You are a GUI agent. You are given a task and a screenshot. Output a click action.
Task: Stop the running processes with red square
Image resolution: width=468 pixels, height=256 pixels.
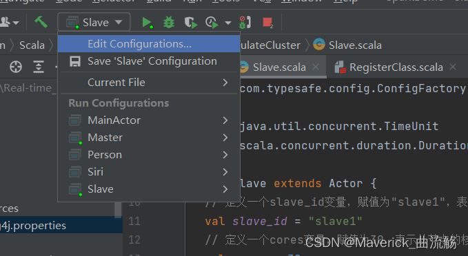tap(267, 22)
